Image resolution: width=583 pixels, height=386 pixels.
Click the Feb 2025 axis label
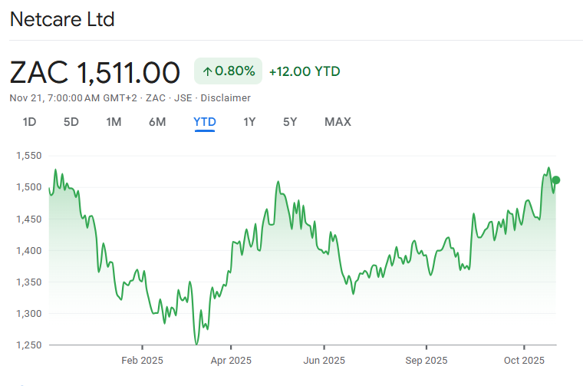pyautogui.click(x=143, y=360)
